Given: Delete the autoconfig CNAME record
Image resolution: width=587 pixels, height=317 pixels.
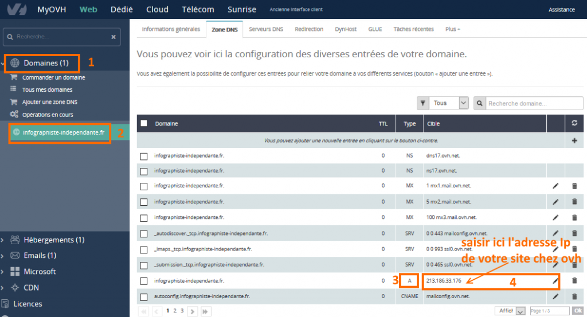Looking at the screenshot, I should 574,296.
